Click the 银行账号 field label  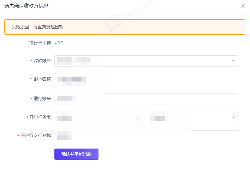click(42, 99)
